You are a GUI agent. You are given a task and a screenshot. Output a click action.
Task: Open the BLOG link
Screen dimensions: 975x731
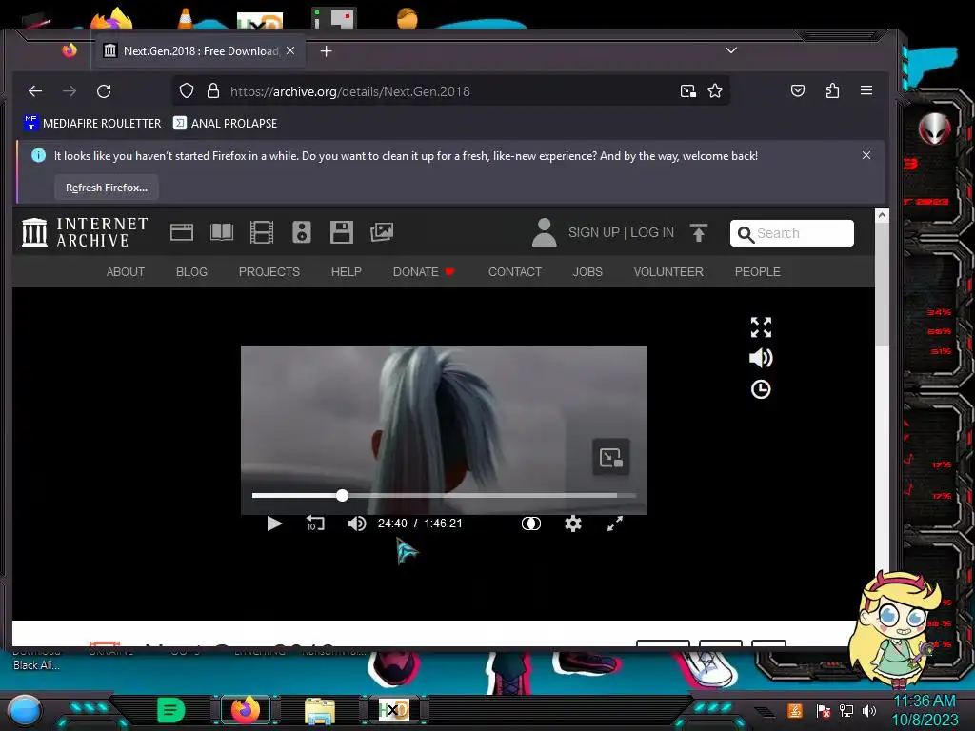(x=191, y=271)
